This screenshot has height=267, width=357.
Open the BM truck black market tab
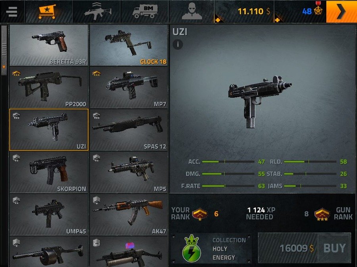[x=145, y=11]
